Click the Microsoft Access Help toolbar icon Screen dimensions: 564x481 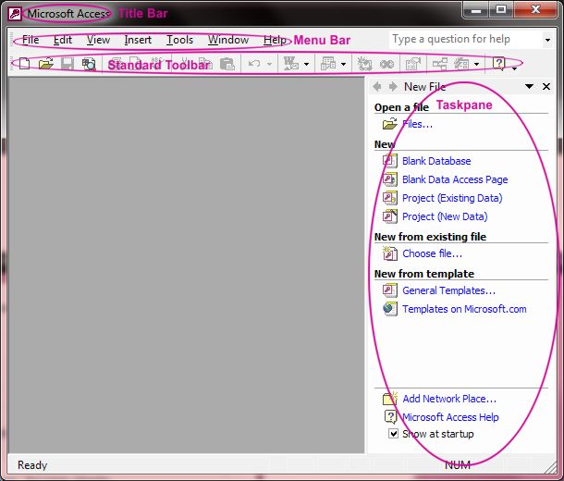pyautogui.click(x=498, y=64)
